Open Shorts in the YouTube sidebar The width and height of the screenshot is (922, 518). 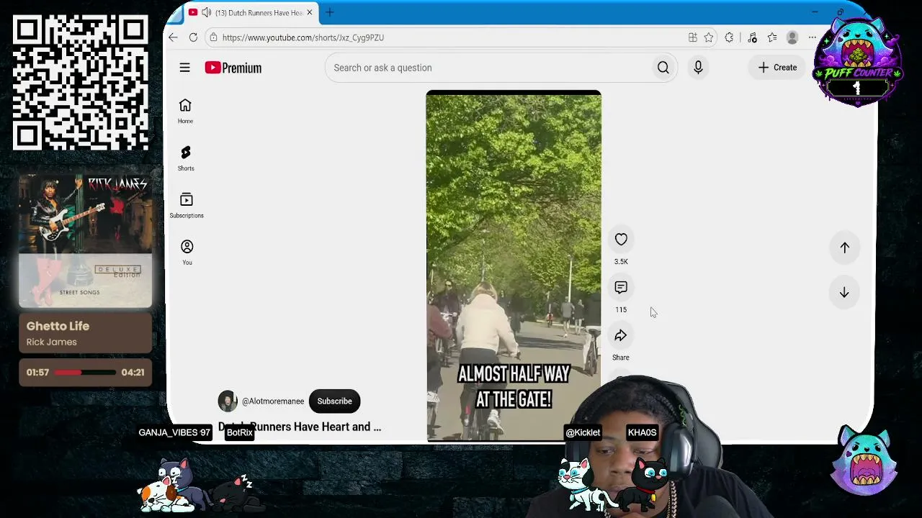(x=186, y=158)
